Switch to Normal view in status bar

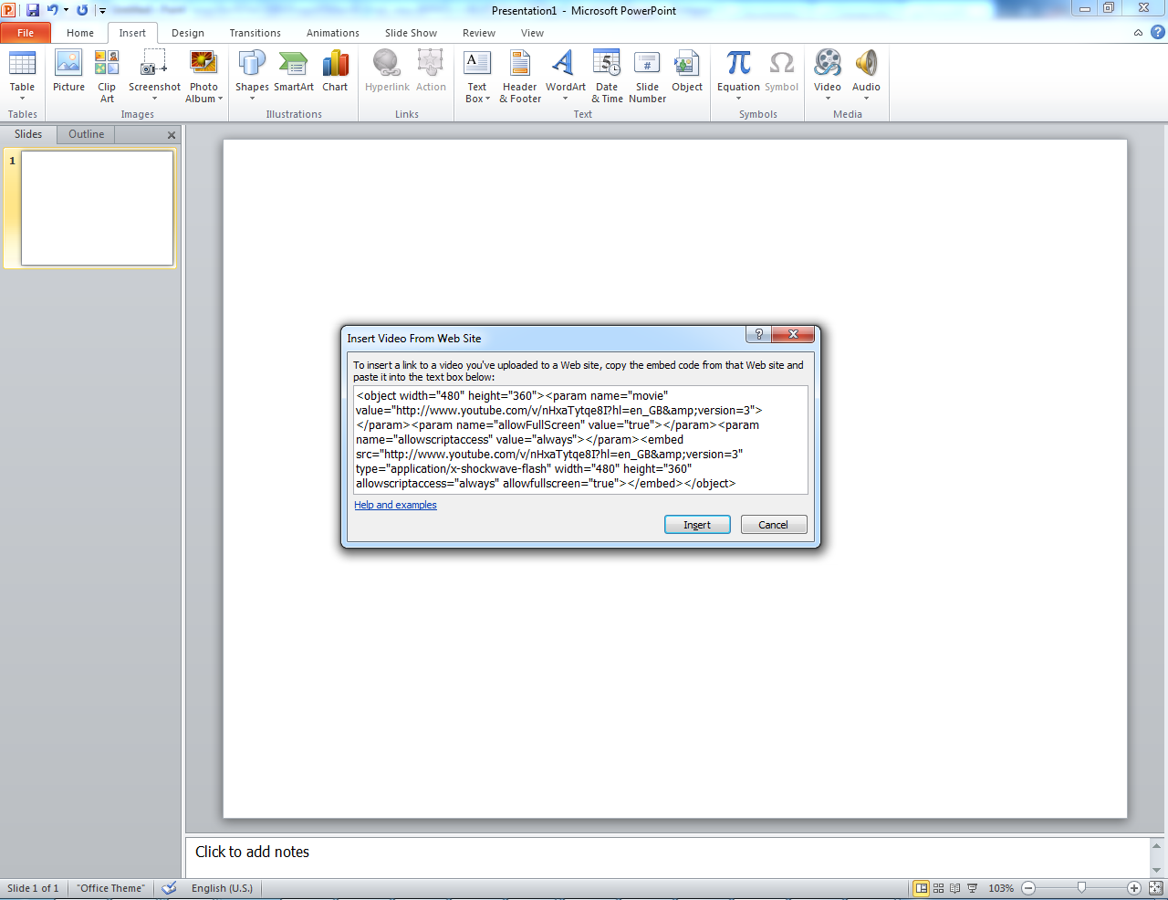(x=922, y=888)
